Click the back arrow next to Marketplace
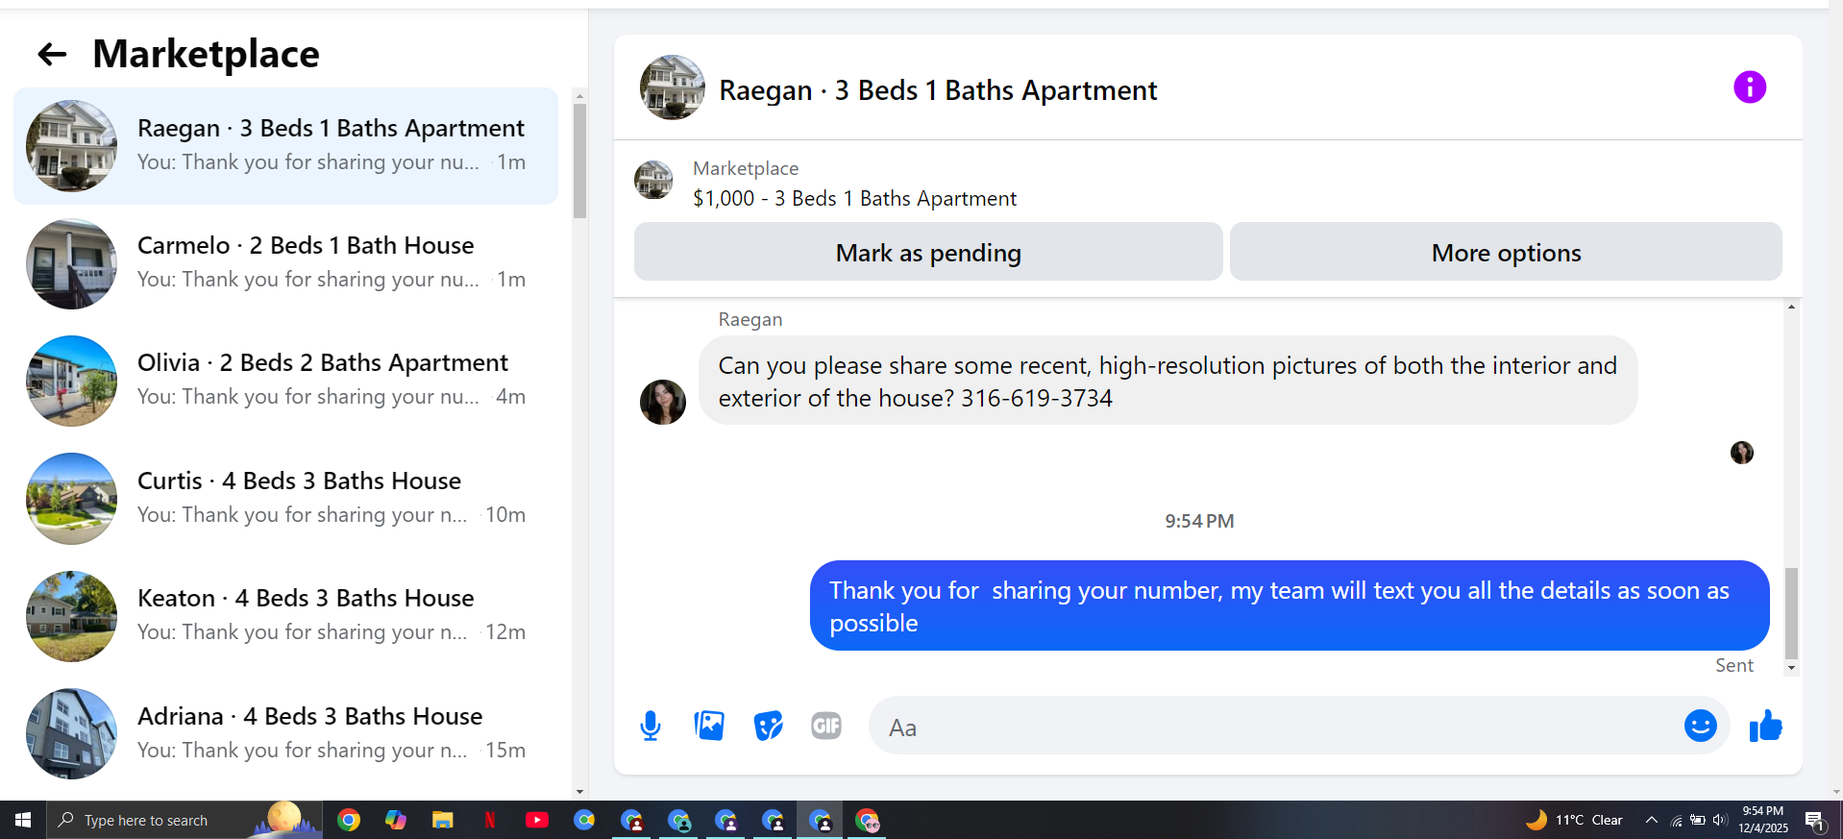Viewport: 1843px width, 839px height. point(52,55)
